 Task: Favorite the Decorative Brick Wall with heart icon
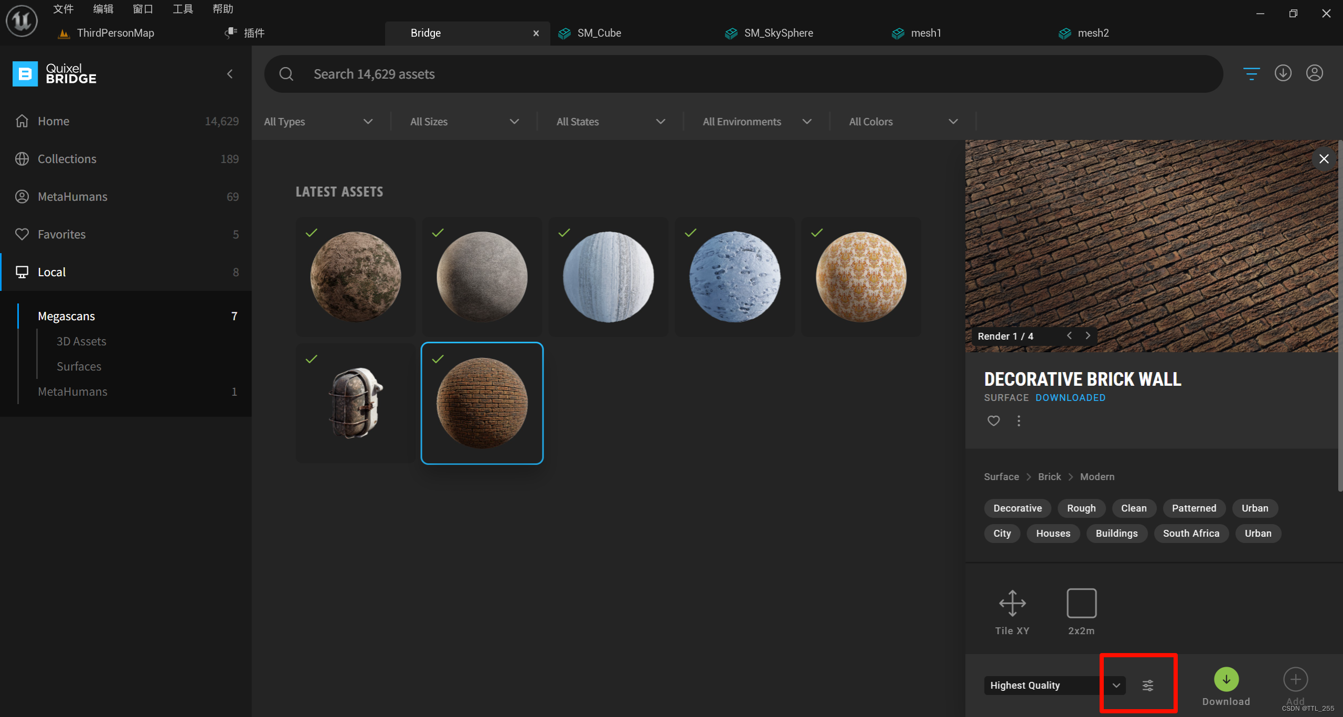click(993, 420)
